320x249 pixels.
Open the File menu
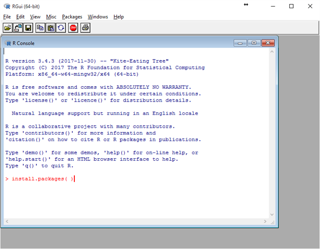(7, 16)
